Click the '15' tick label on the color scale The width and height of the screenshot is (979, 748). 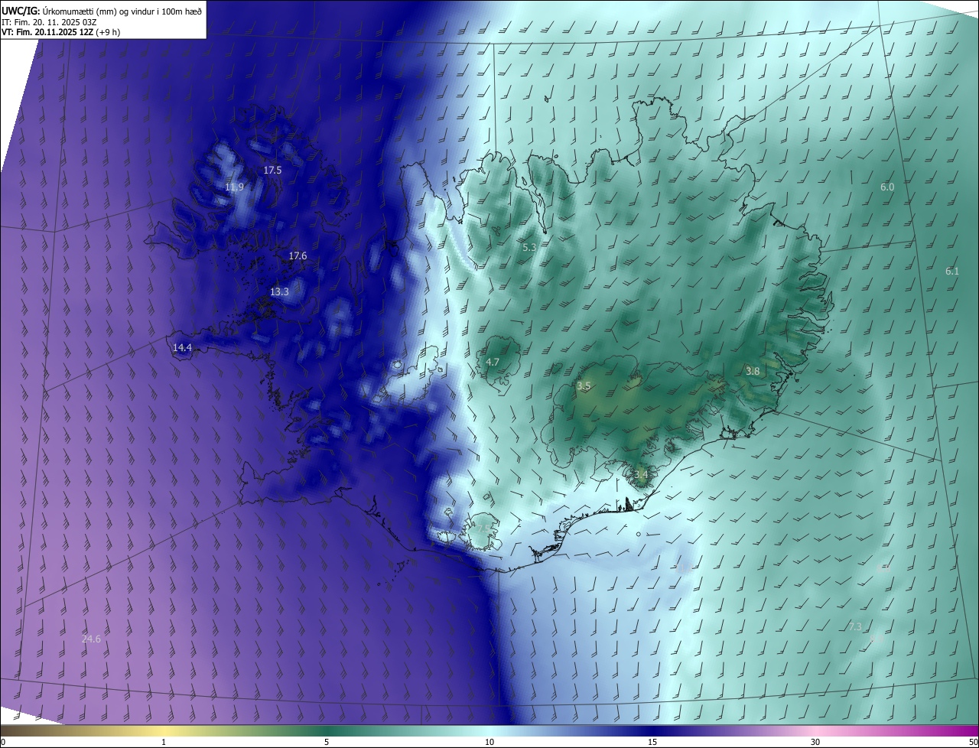tap(652, 742)
